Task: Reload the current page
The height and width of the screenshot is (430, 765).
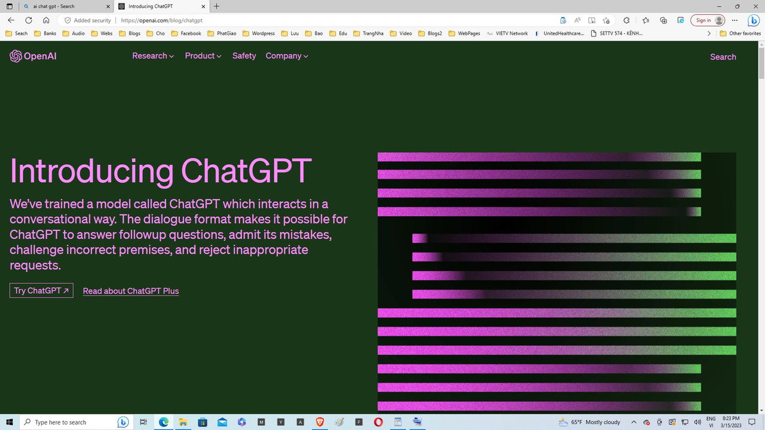Action: point(28,20)
